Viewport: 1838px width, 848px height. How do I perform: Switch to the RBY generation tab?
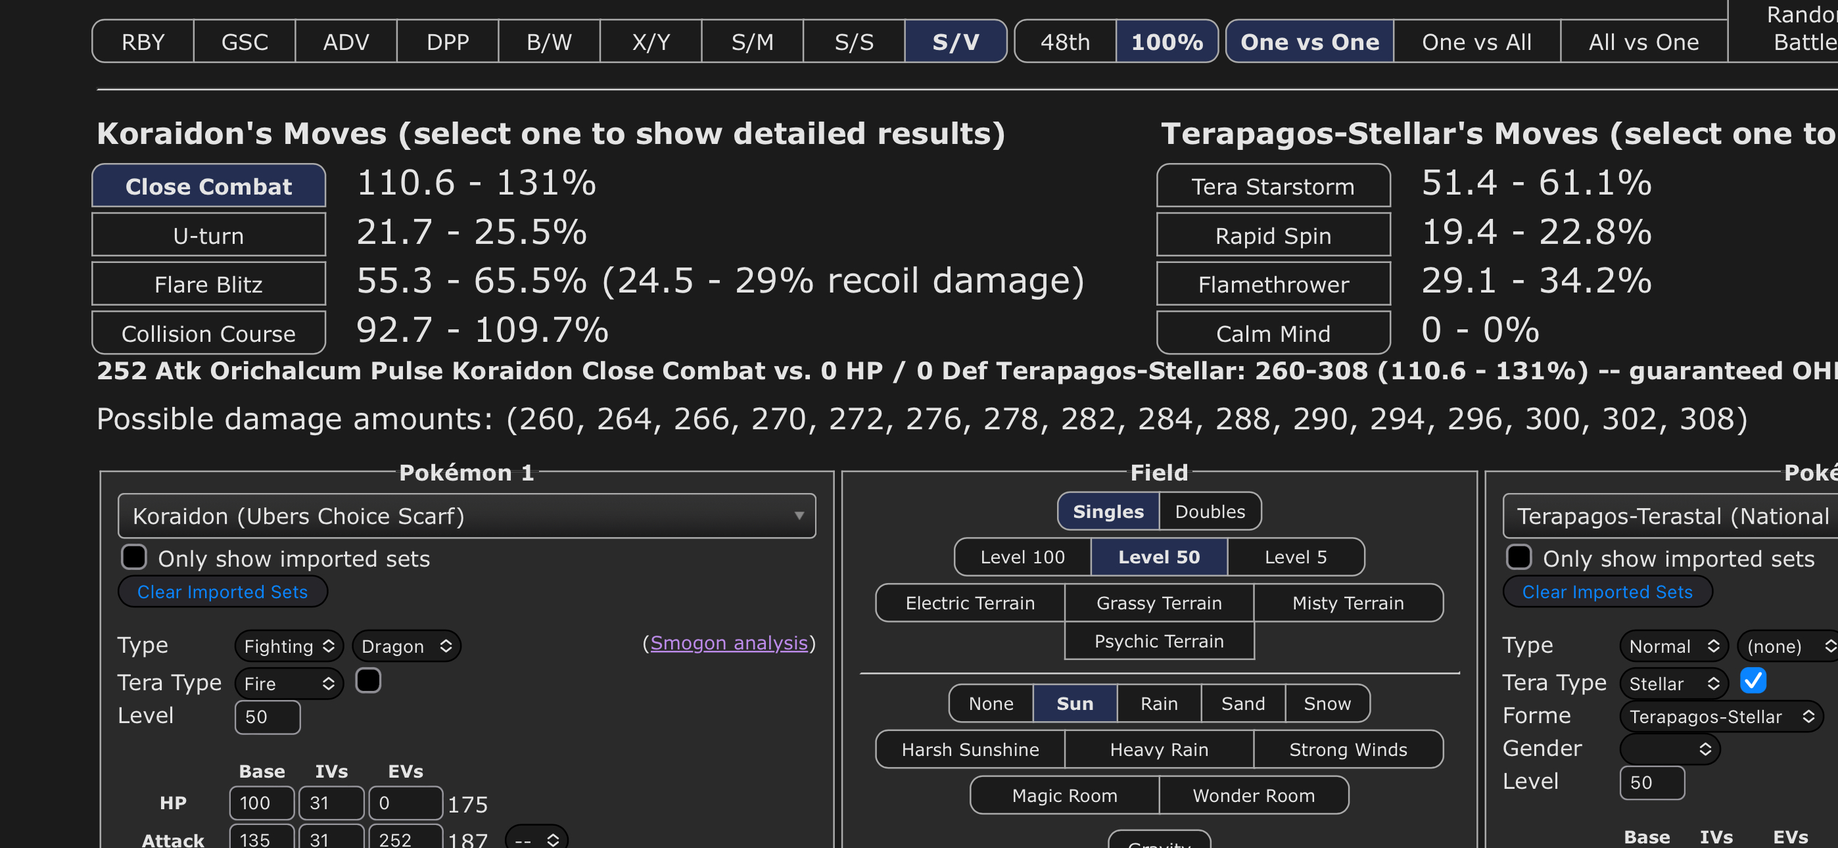(143, 42)
